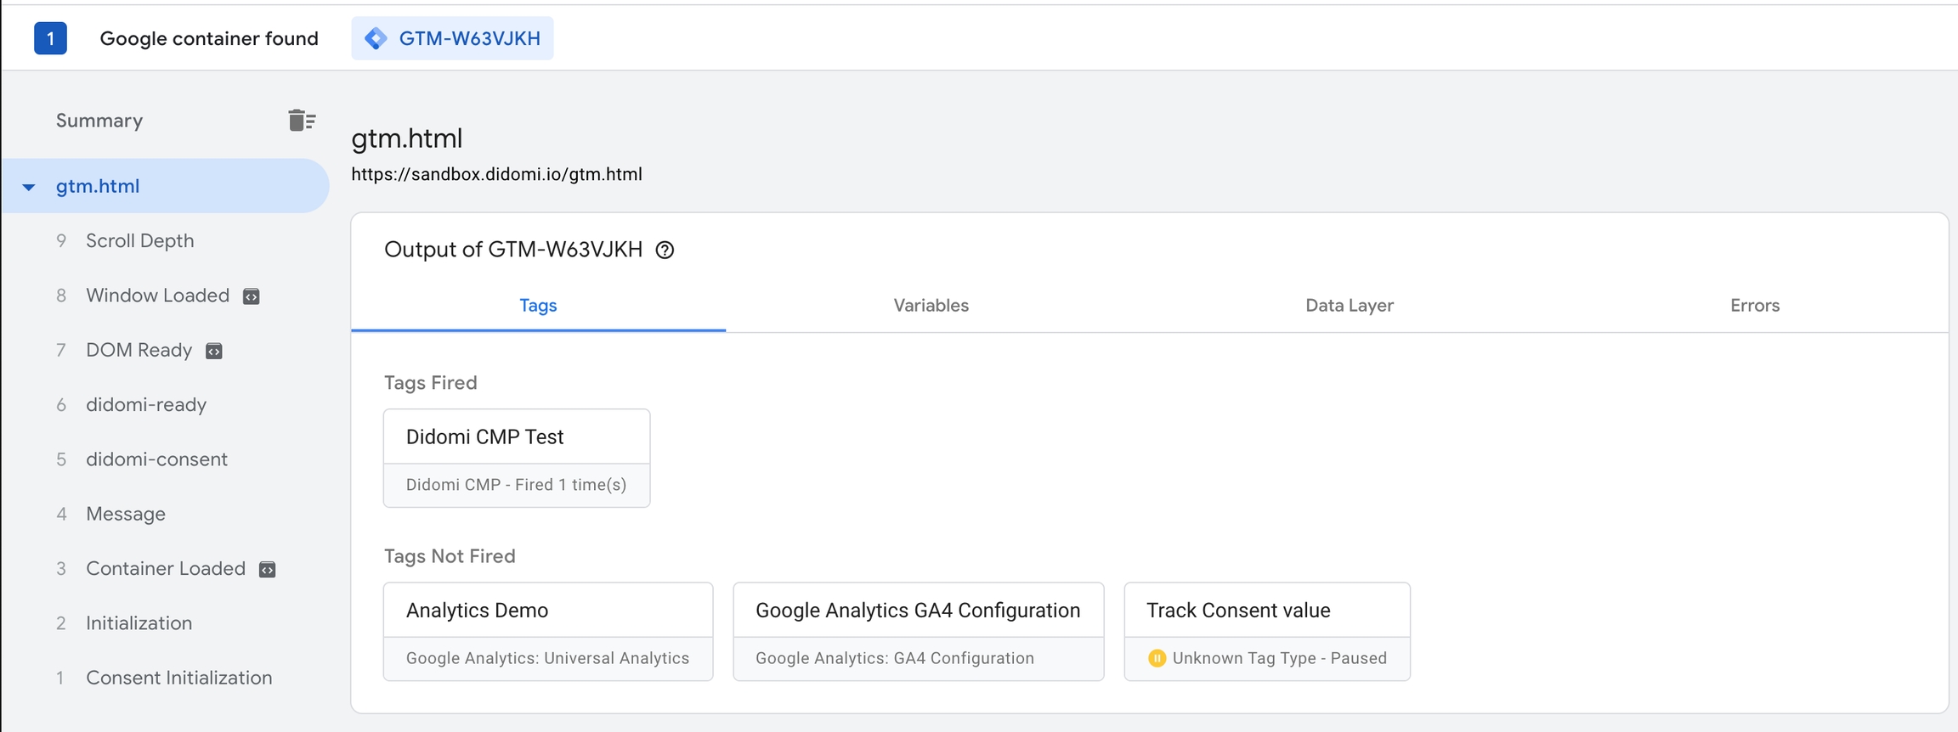Click the gtm.html page title heading
The image size is (1958, 732).
coord(407,138)
